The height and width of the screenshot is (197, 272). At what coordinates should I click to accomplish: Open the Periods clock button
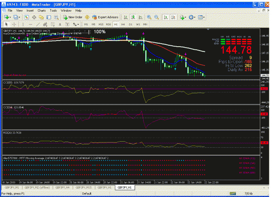coord(191,17)
